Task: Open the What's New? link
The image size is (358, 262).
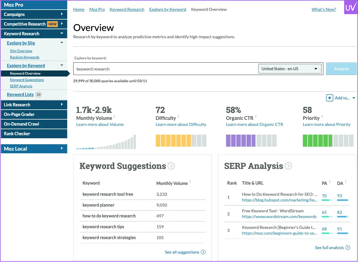Action: tap(324, 9)
